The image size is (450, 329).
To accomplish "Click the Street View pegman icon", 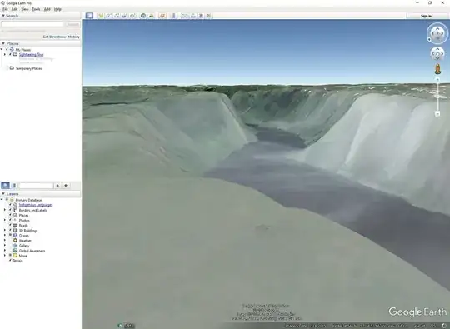I will click(x=437, y=69).
